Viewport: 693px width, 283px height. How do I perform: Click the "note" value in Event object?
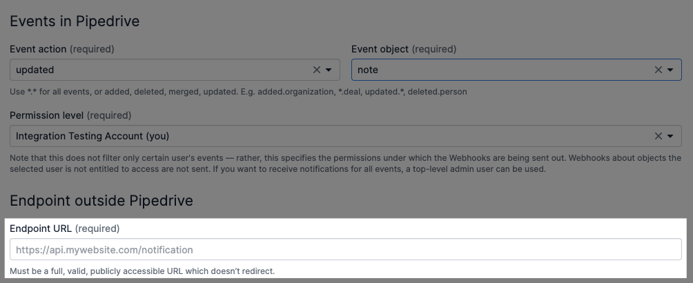tap(368, 70)
